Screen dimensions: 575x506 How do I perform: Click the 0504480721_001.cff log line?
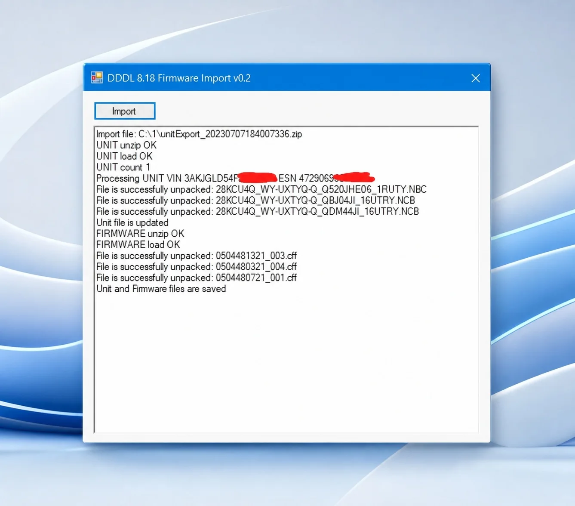click(x=197, y=278)
